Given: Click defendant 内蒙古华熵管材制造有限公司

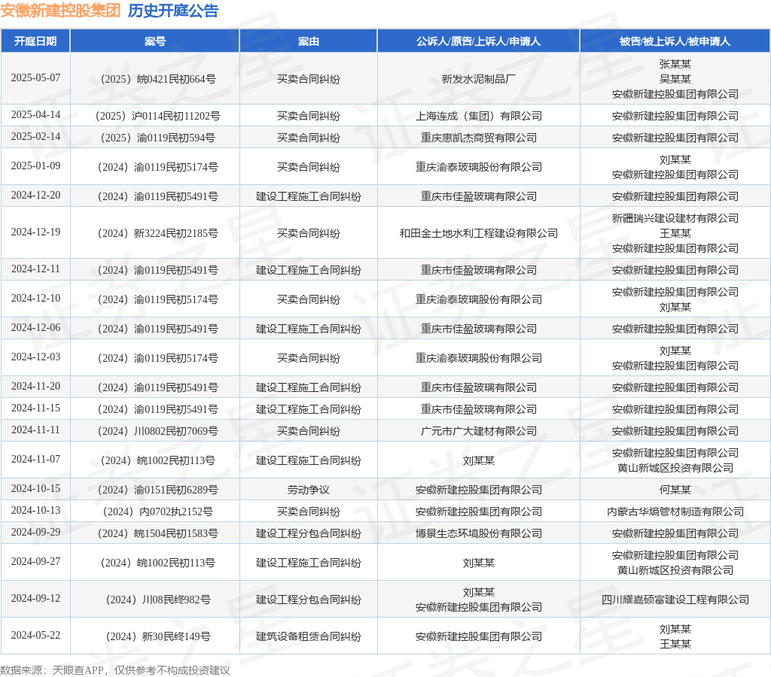Looking at the screenshot, I should tap(675, 512).
